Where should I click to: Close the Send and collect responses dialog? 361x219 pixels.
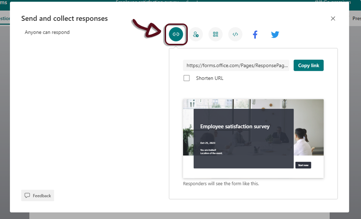[x=333, y=19]
